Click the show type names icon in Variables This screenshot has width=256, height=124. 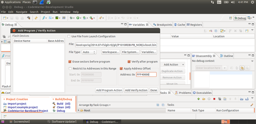(x=206, y=31)
